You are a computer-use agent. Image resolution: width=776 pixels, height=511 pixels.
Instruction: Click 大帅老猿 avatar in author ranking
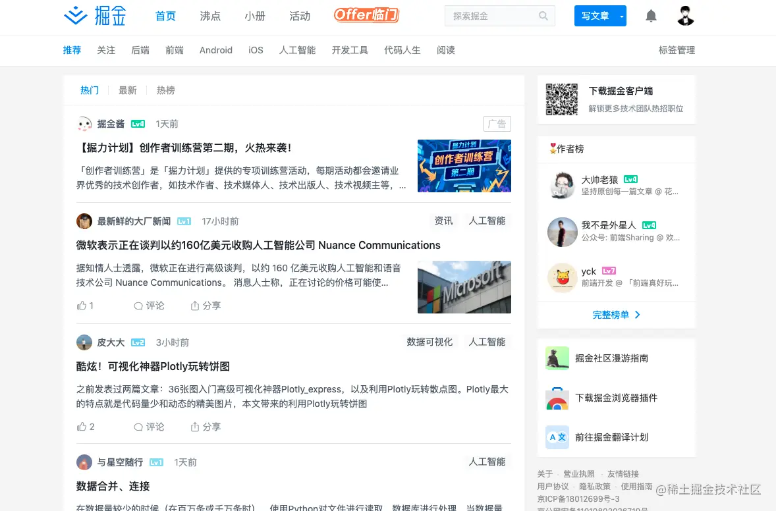pos(562,186)
